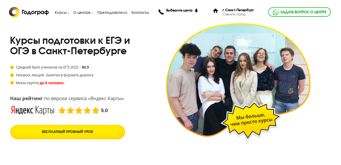Click the Сменить город link
The image size is (341, 165).
tap(234, 14)
